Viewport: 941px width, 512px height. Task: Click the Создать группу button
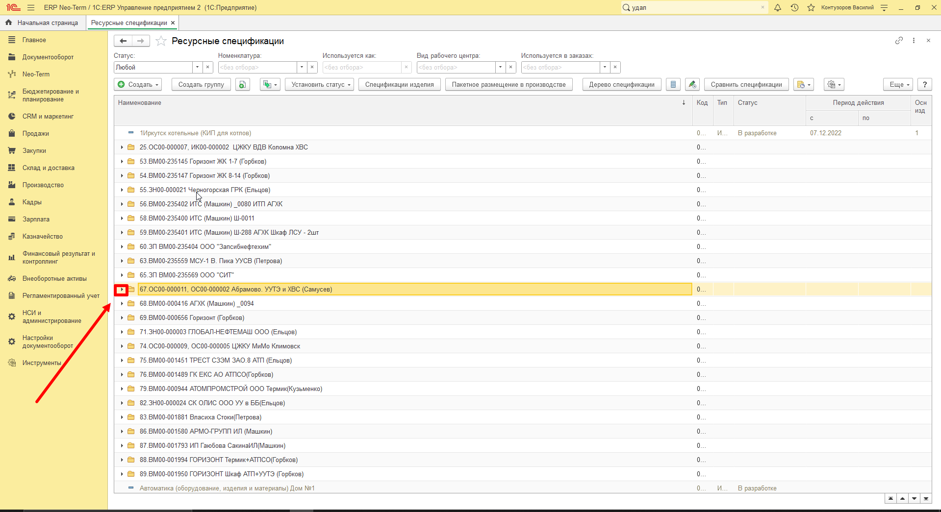coord(201,85)
